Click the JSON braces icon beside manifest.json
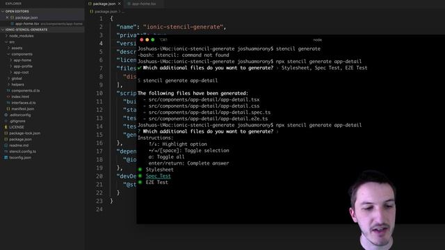This screenshot has width=445, height=250. [x=8, y=109]
